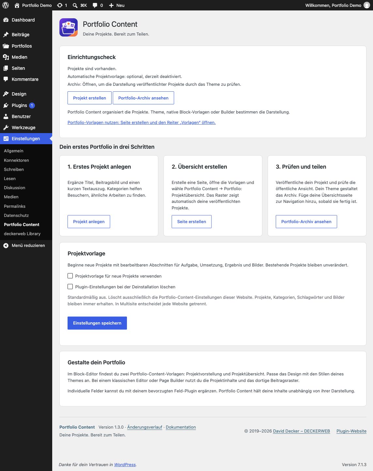Tick Plugin-Einstellungen bei der Deinstallation löschen checkbox
Screen dimensions: 373x471
[70, 287]
